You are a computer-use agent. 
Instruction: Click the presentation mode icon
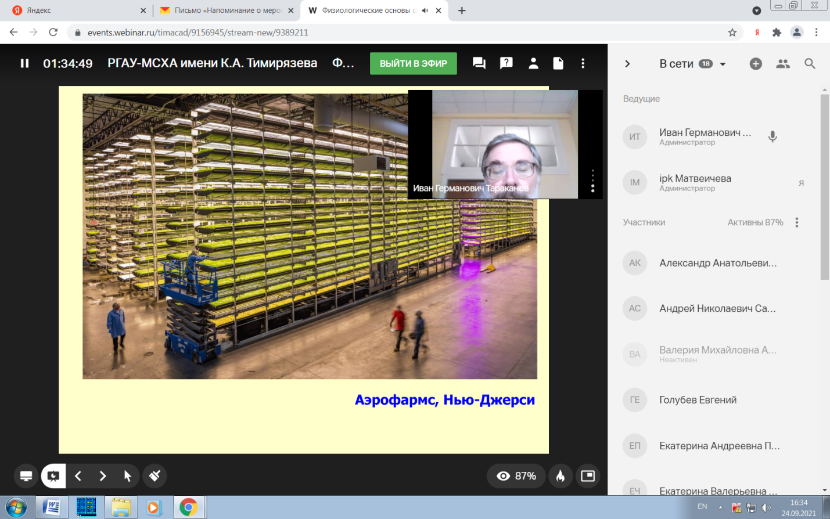[53, 476]
